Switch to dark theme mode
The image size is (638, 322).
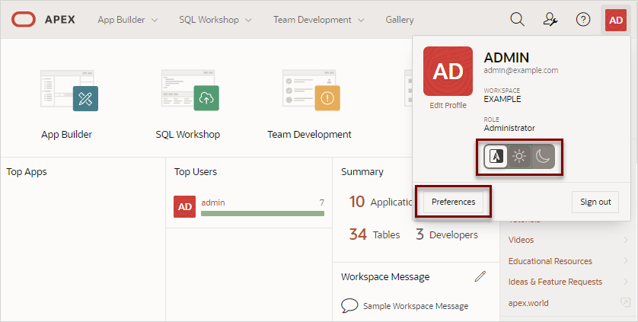(x=543, y=156)
